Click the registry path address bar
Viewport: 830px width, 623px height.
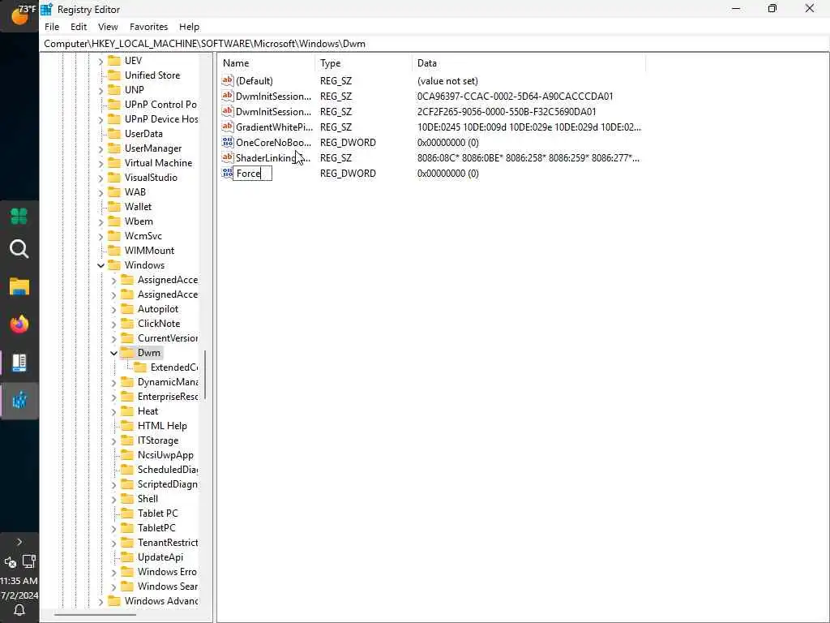pyautogui.click(x=434, y=44)
